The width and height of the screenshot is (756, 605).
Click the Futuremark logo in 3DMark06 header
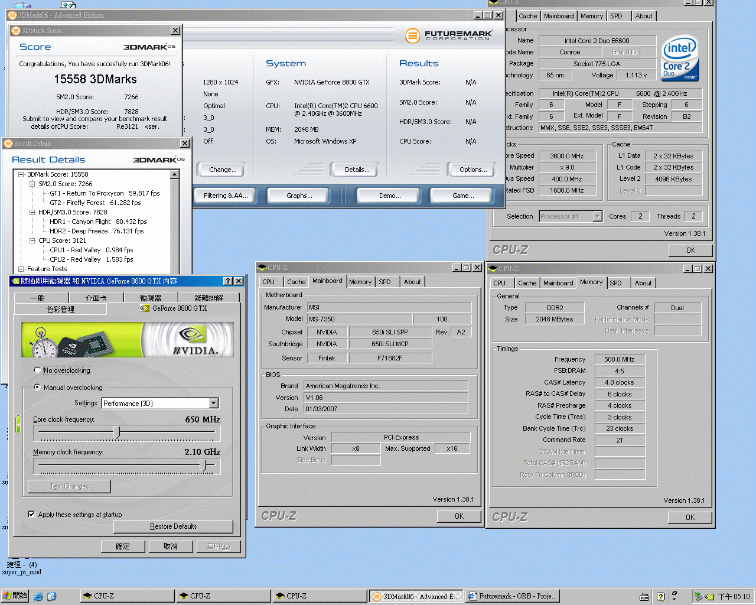(448, 35)
